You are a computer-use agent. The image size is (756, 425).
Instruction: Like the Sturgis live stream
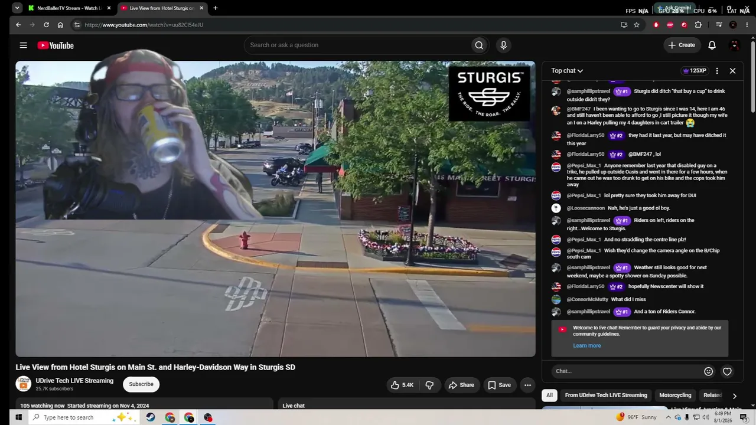[x=402, y=385]
